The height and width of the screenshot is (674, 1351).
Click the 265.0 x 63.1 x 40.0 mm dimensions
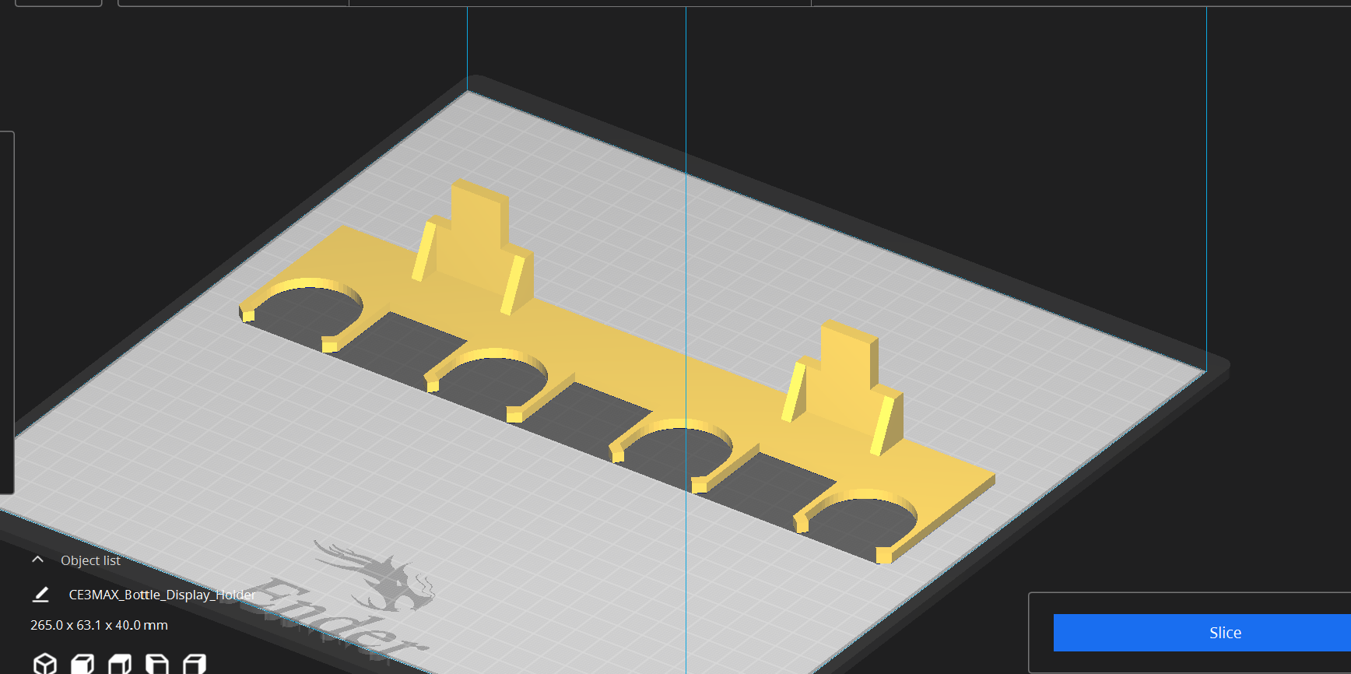coord(99,625)
